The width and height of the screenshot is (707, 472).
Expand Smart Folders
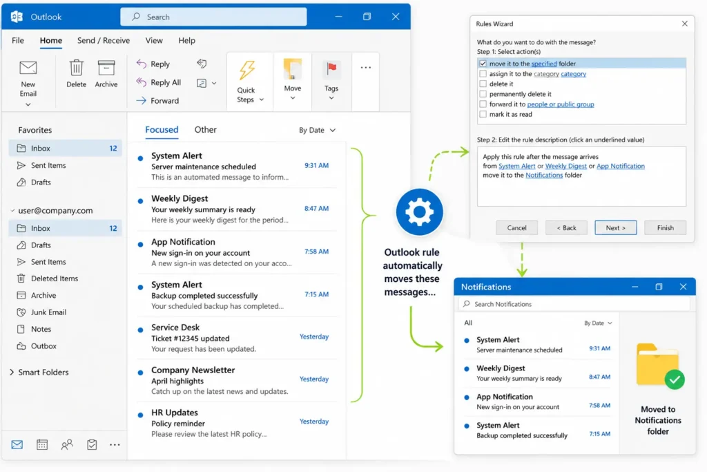tap(12, 372)
